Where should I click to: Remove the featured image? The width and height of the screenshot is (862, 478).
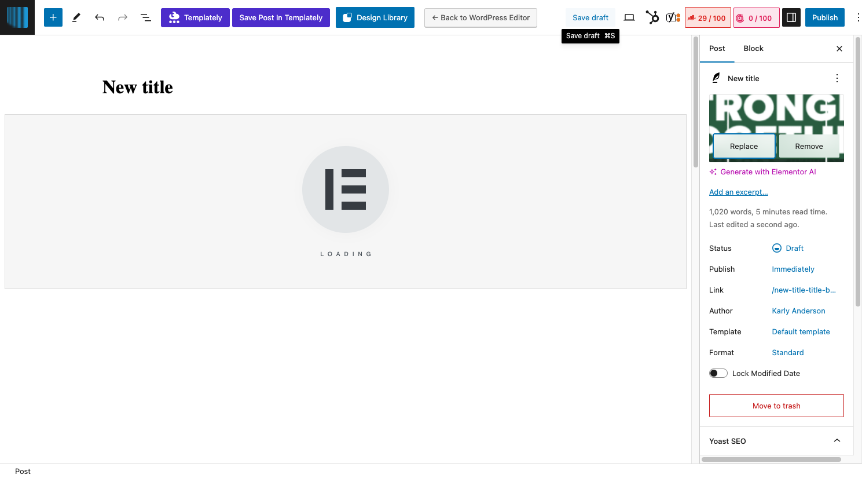click(809, 146)
